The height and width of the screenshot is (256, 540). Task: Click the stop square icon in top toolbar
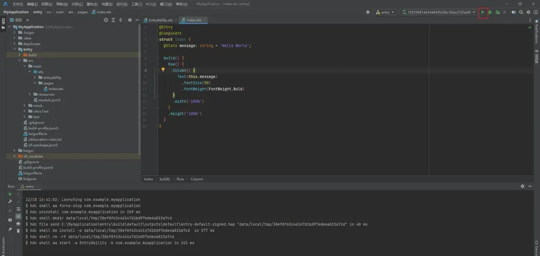coord(504,13)
